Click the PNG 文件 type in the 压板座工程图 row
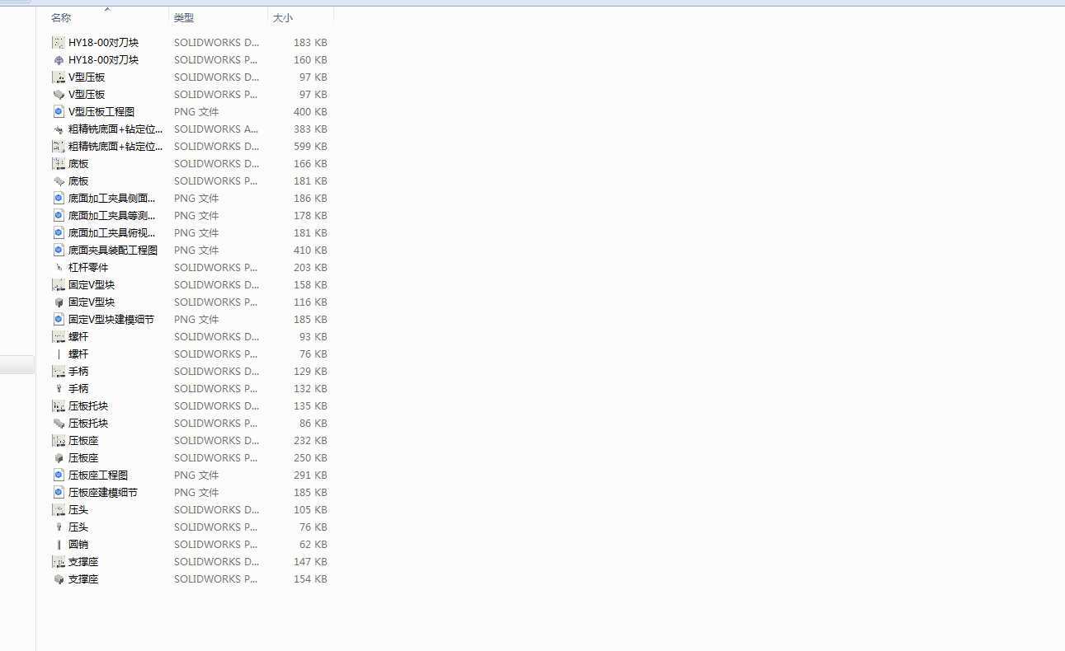Screen dimensions: 1065x651 (x=196, y=475)
